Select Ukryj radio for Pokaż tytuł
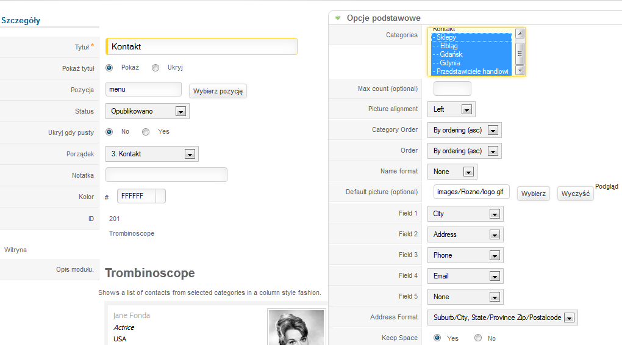Image resolution: width=622 pixels, height=345 pixels. 155,68
